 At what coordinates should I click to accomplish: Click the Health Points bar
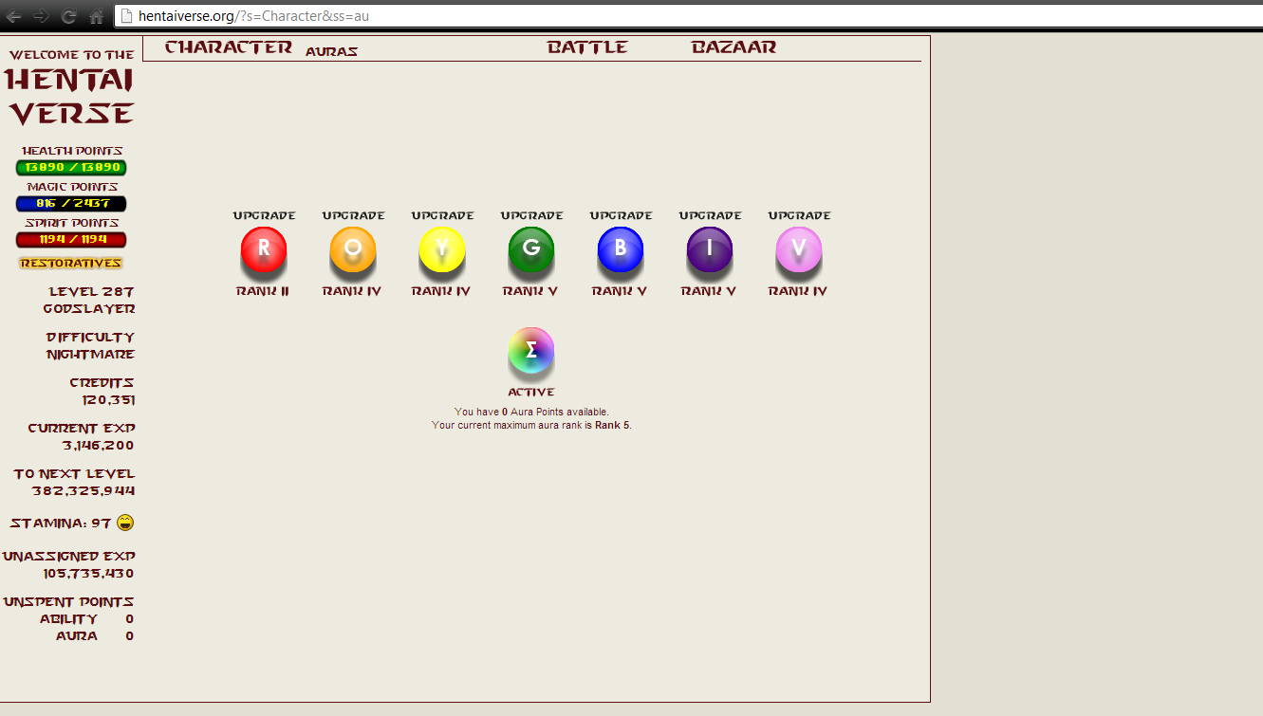pyautogui.click(x=71, y=167)
